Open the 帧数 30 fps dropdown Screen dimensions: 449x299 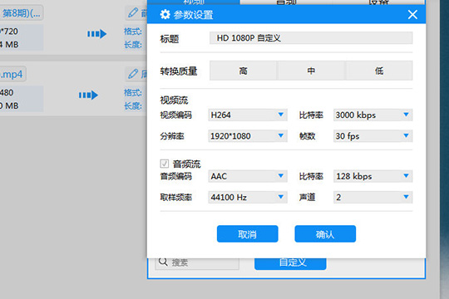373,136
